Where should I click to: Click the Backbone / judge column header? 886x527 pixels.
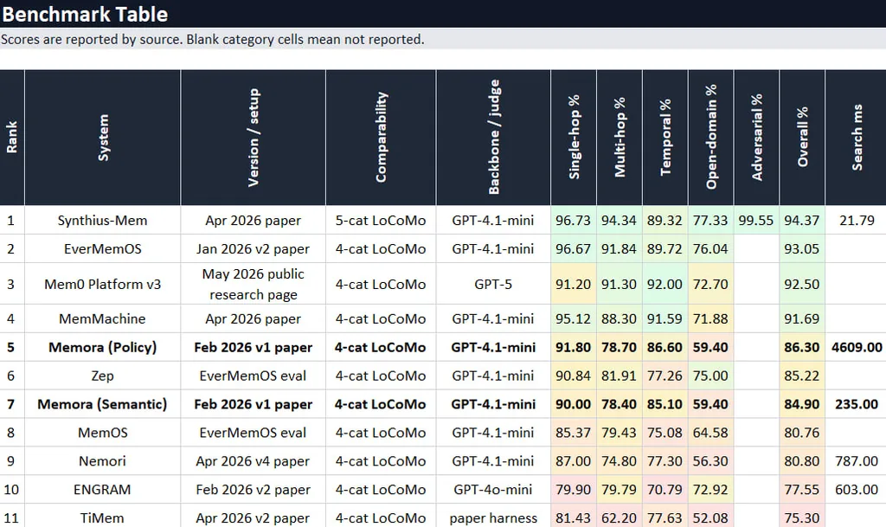[x=493, y=138]
